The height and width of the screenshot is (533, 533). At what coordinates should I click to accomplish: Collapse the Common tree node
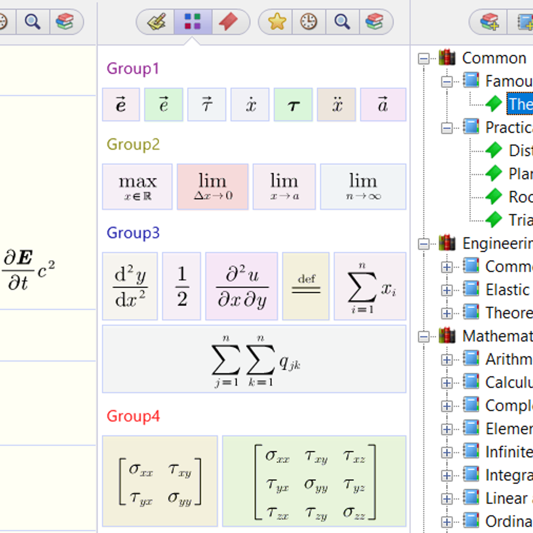pos(424,59)
